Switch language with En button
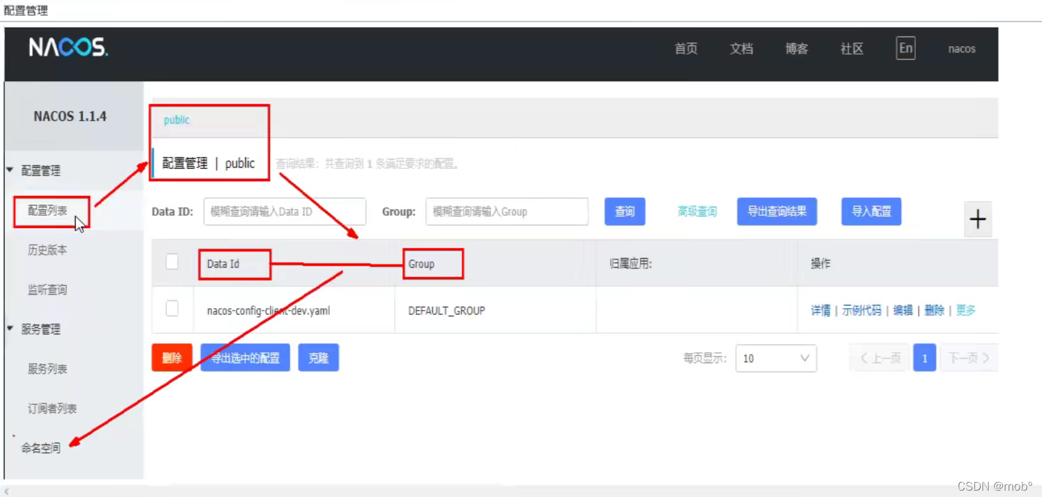Screen dimensions: 1042x497 (x=906, y=48)
